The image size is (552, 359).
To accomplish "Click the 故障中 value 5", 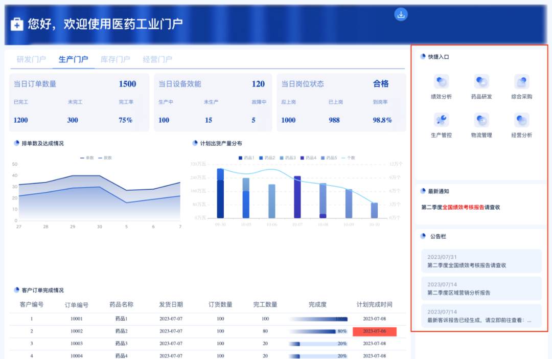I will pos(254,120).
